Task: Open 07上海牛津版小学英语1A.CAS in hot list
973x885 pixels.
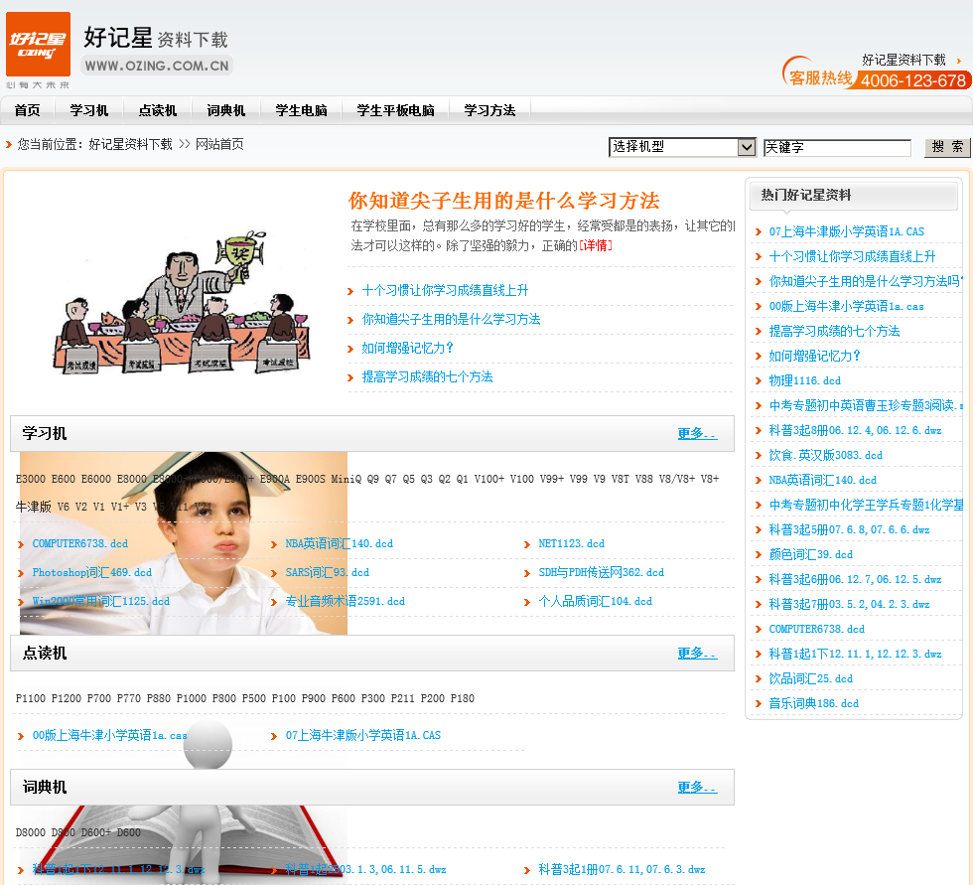Action: pyautogui.click(x=846, y=232)
